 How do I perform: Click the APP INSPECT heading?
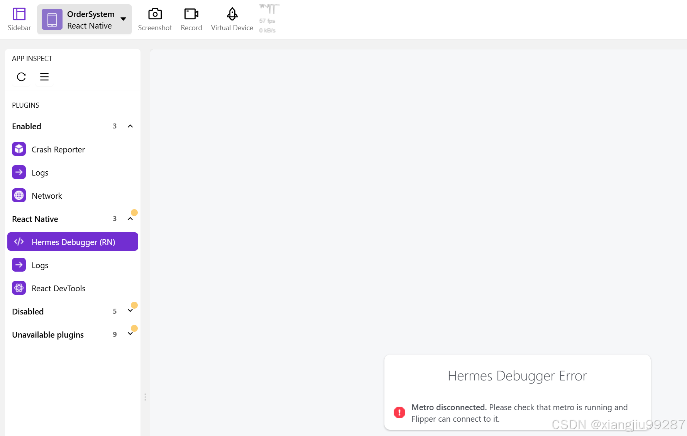click(32, 59)
